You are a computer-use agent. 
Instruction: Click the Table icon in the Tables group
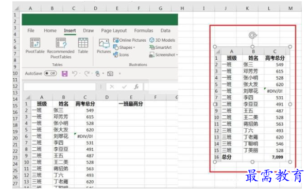pyautogui.click(x=83, y=43)
